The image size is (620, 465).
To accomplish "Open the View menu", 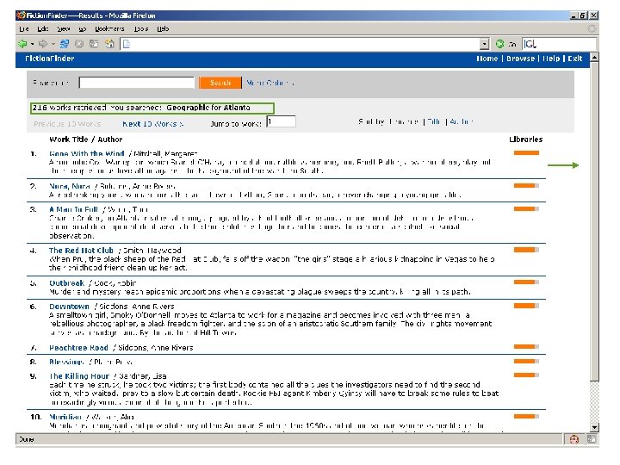I will [x=63, y=29].
